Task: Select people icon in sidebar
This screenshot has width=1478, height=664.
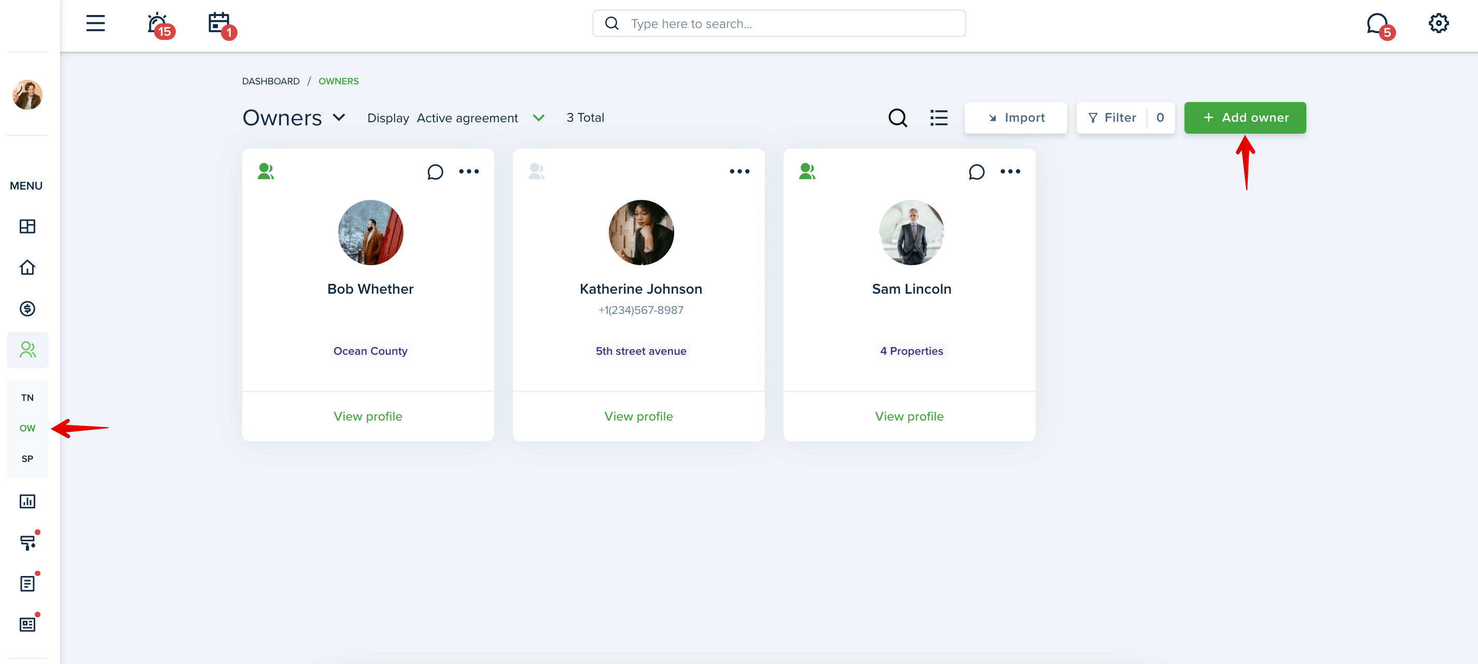Action: tap(27, 350)
